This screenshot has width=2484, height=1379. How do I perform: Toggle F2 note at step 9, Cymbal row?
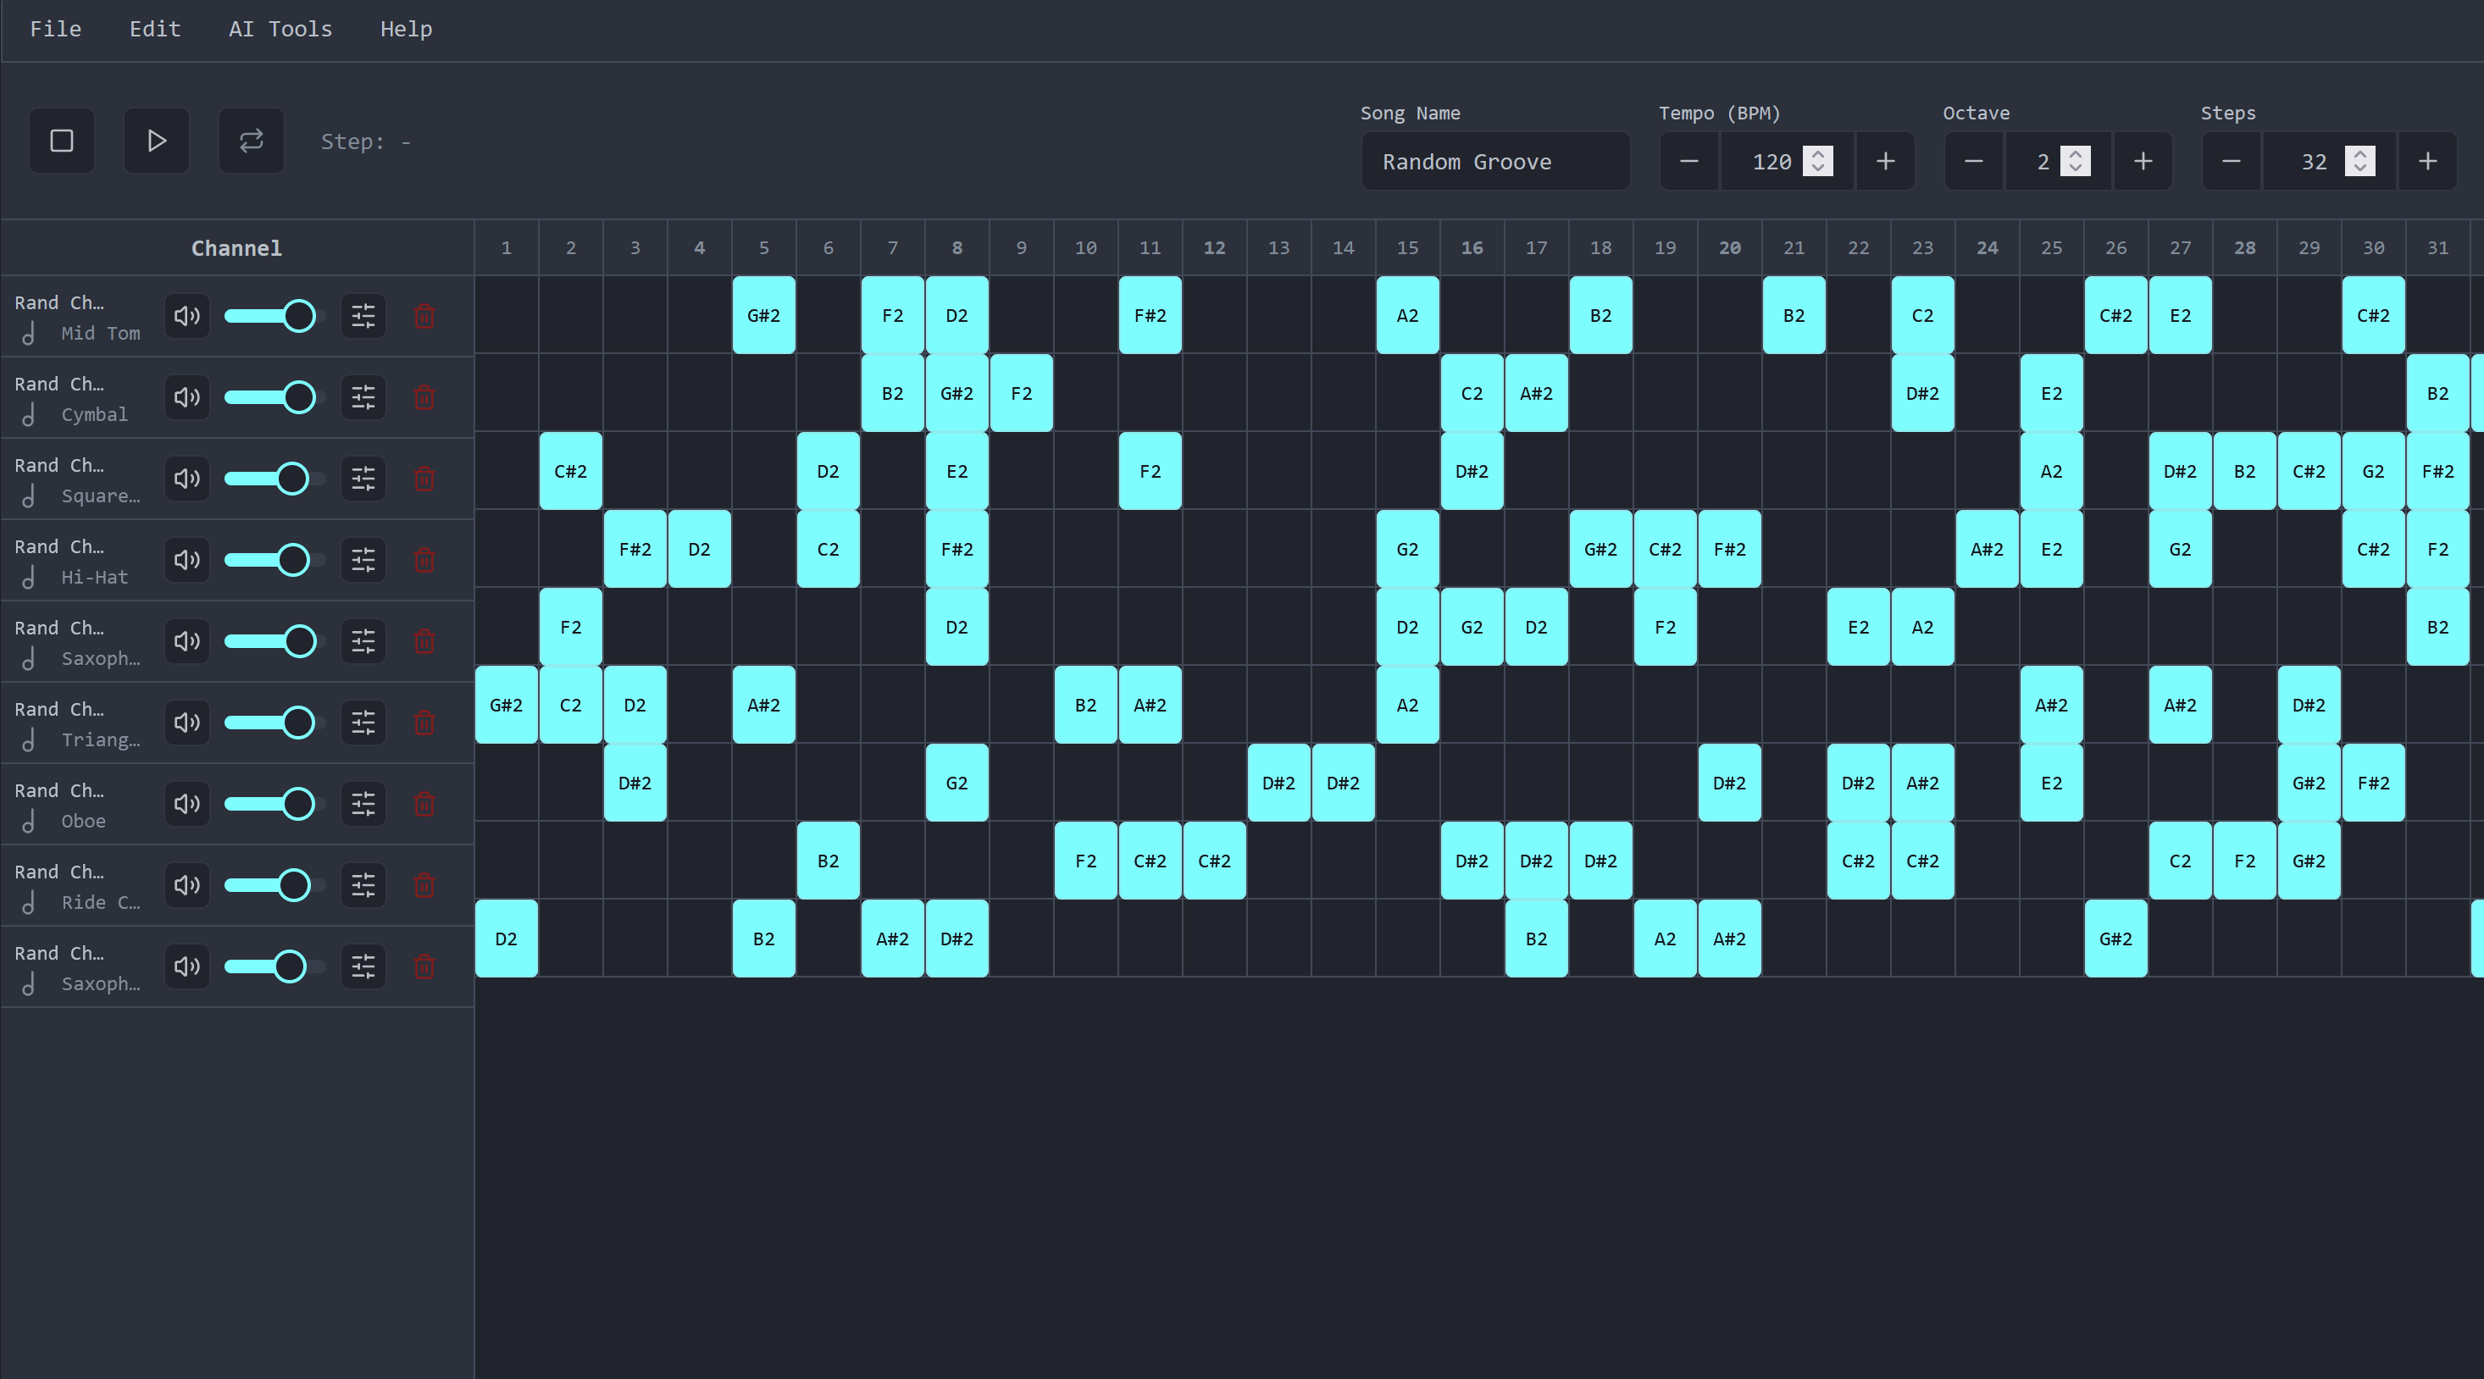pyautogui.click(x=1021, y=393)
